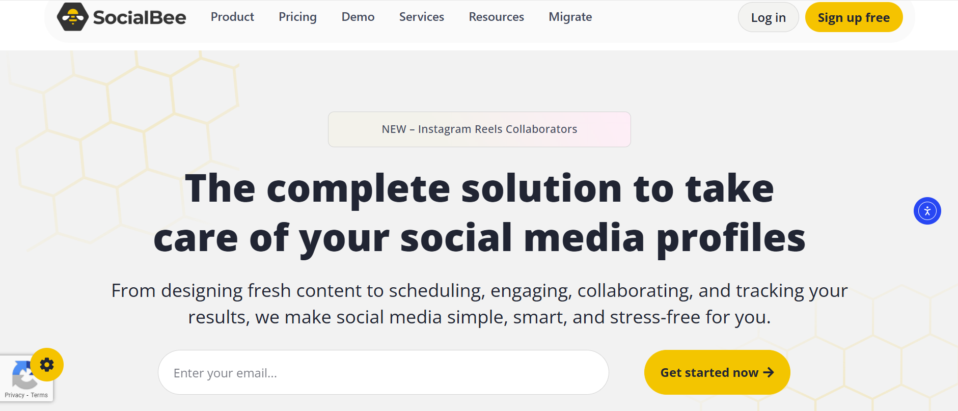Click the SocialBee wordmark text

coord(140,17)
